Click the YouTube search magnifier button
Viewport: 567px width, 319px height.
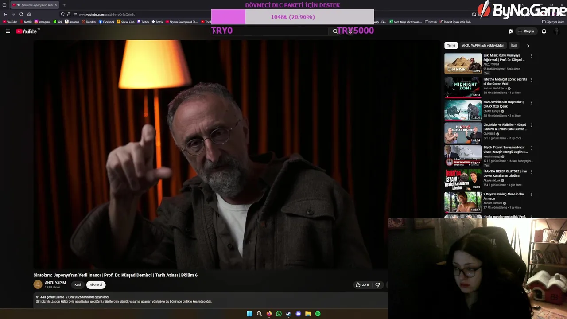[335, 31]
